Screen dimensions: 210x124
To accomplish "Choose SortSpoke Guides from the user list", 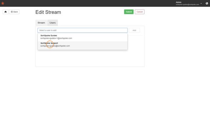I will point(82,37).
